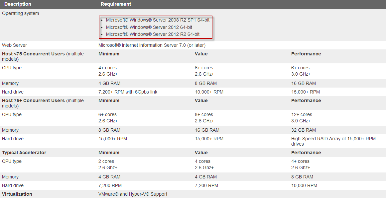Screen dimensions: 386x199
Task: Select "High-Speed RAID Array of 15,000+ RPM drives" text
Action: (333, 142)
